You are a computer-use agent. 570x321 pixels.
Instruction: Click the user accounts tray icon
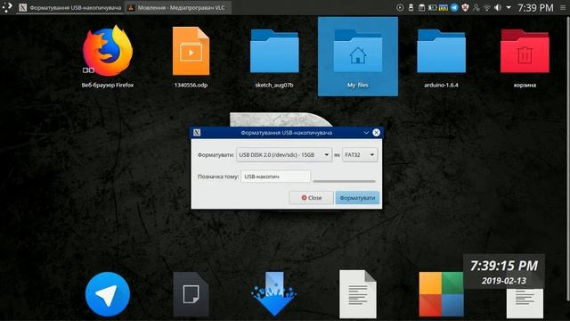476,8
